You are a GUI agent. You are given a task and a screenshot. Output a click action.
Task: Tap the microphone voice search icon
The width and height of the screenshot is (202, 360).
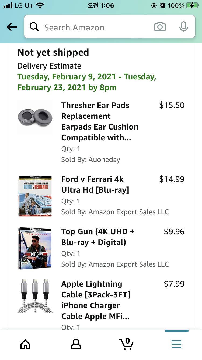coord(183,27)
